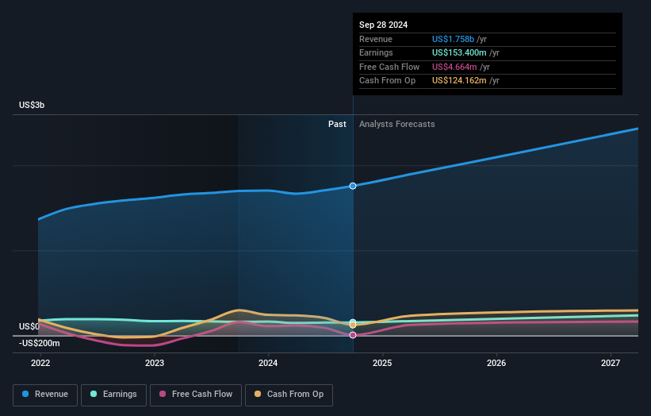Click the tooltip Earnings row label

[376, 52]
